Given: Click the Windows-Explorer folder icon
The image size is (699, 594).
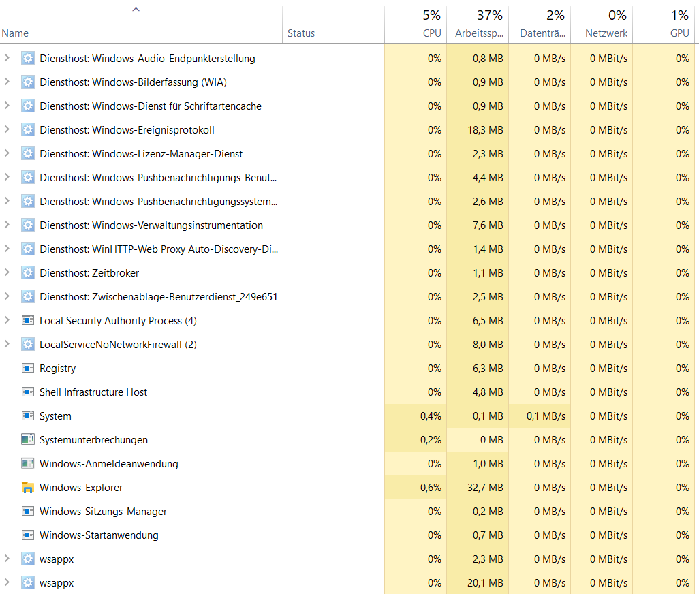Looking at the screenshot, I should coord(28,488).
